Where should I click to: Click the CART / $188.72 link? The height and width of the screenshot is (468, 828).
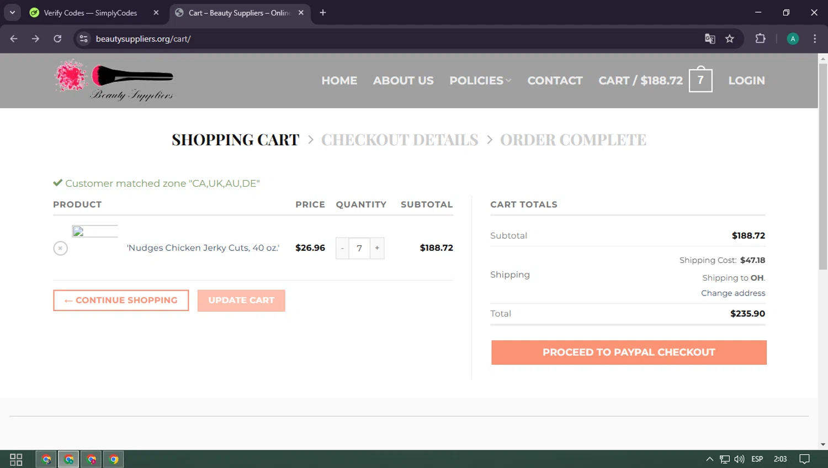click(x=640, y=81)
